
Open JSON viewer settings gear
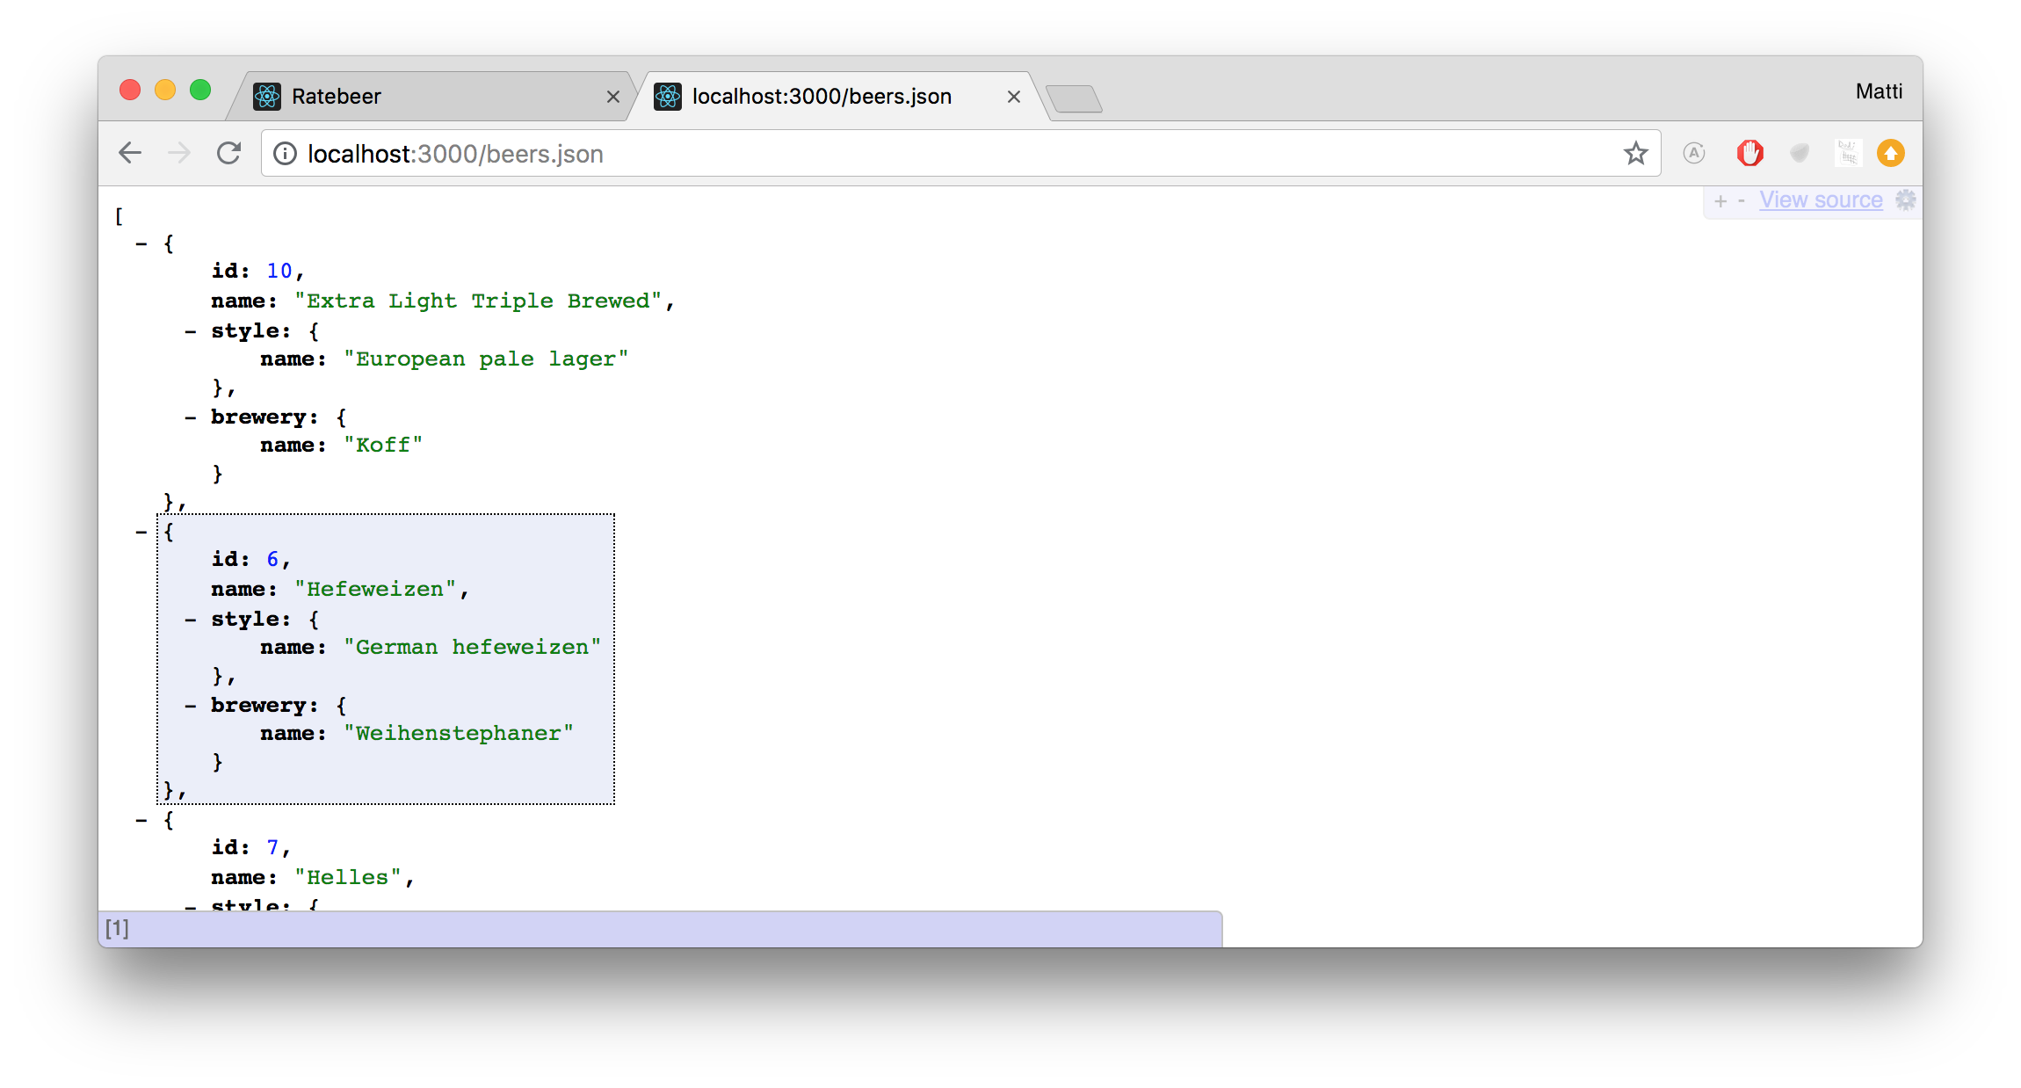coord(1905,200)
